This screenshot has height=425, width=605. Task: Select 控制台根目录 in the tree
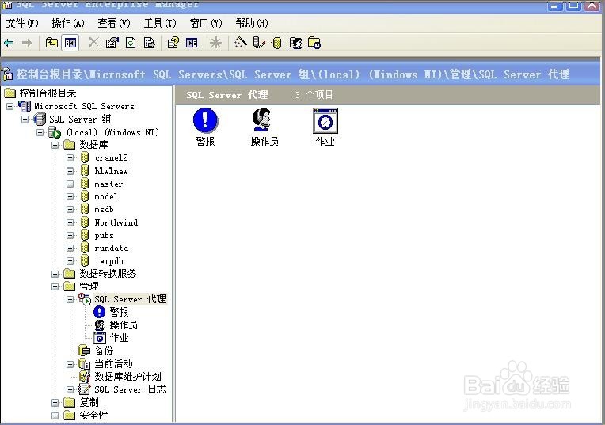(48, 93)
